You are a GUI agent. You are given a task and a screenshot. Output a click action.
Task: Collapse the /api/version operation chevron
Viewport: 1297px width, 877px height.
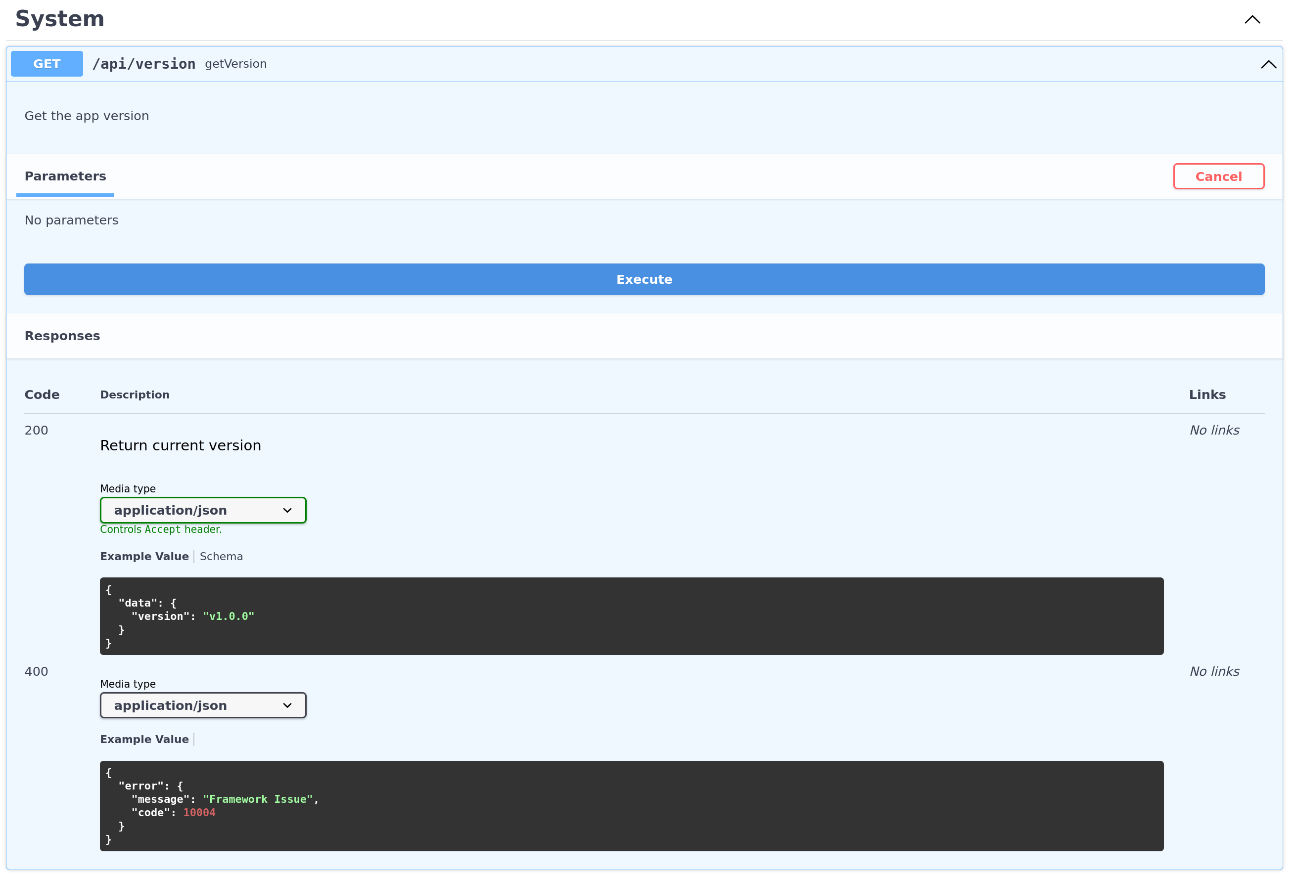(1268, 64)
